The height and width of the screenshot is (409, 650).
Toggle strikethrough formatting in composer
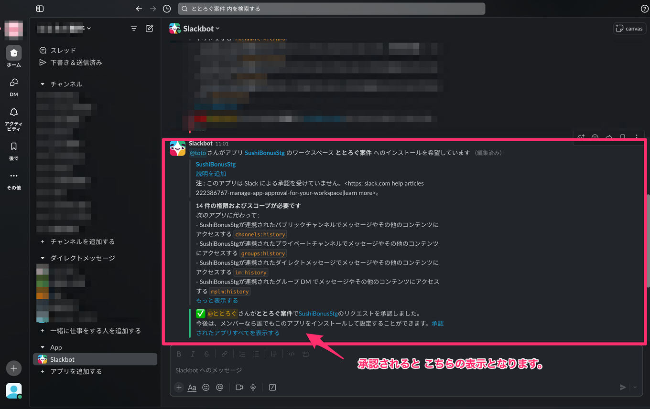[206, 354]
